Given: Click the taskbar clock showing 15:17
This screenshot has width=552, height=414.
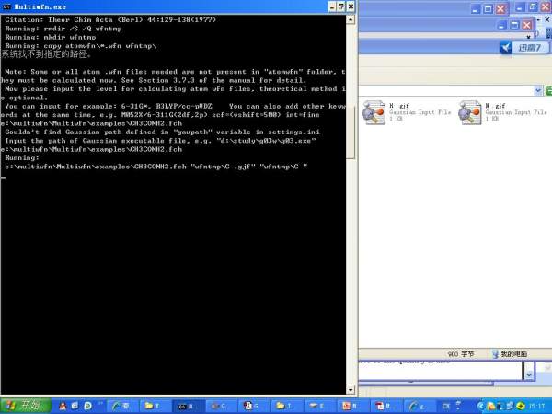Looking at the screenshot, I should click(537, 407).
